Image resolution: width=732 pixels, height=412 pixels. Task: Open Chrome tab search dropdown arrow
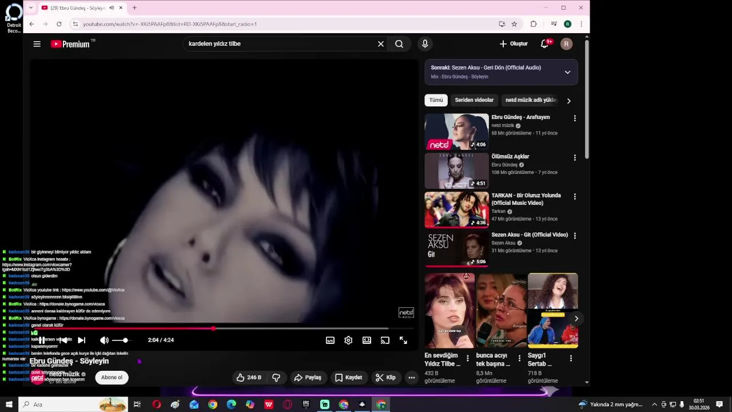click(x=30, y=7)
